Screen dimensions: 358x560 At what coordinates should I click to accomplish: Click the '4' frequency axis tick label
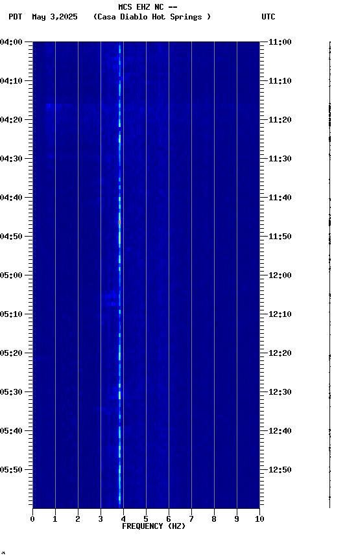[123, 519]
